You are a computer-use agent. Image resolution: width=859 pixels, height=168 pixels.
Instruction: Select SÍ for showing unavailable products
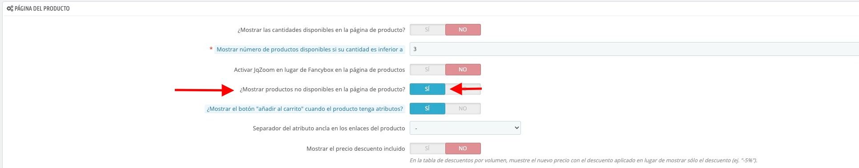tap(427, 89)
